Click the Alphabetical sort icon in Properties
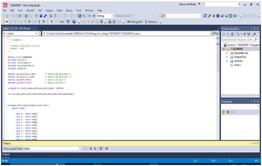This screenshot has height=166, width=262. click(x=229, y=112)
